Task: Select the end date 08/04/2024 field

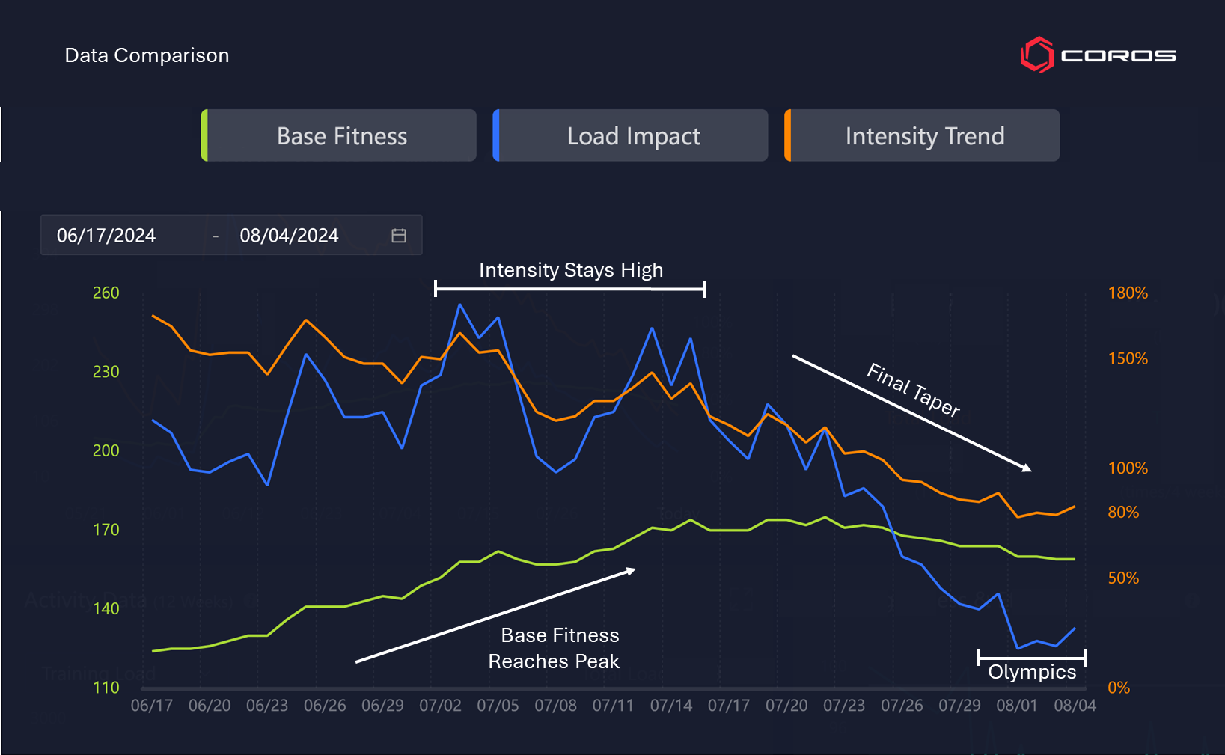Action: coord(289,236)
